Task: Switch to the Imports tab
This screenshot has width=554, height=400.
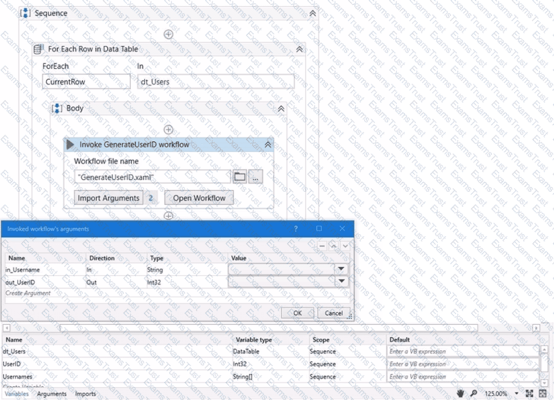Action: click(85, 394)
